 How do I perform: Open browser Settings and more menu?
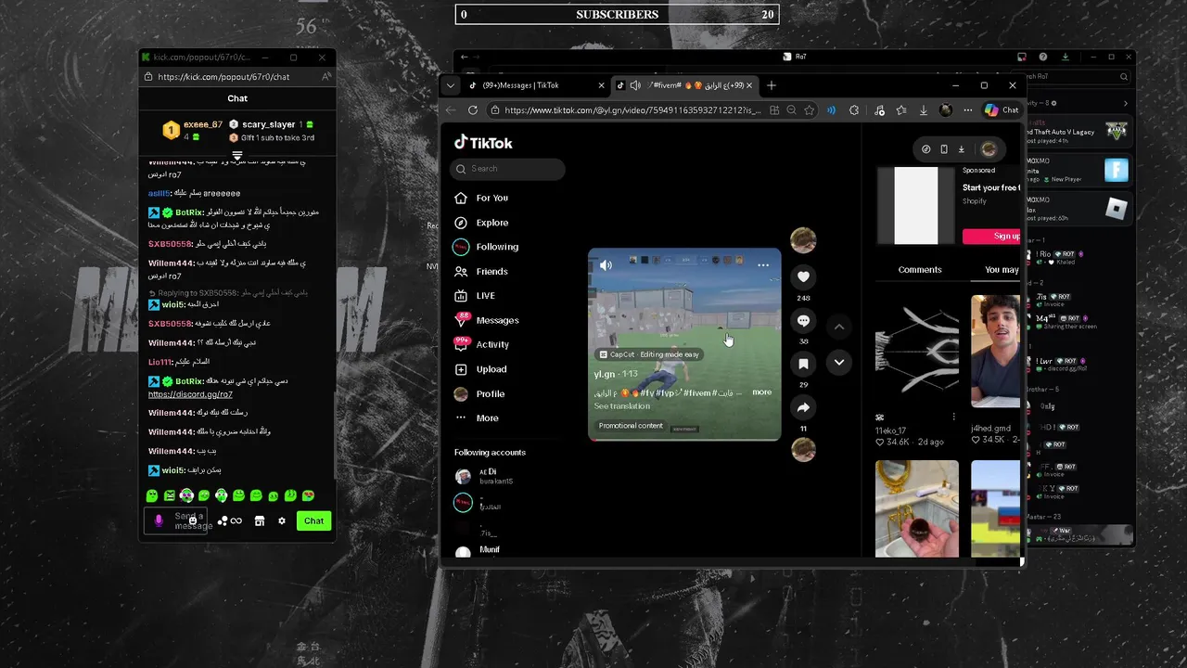pyautogui.click(x=968, y=110)
